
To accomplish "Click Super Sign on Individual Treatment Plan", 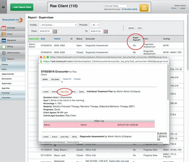I will point(65,92).
